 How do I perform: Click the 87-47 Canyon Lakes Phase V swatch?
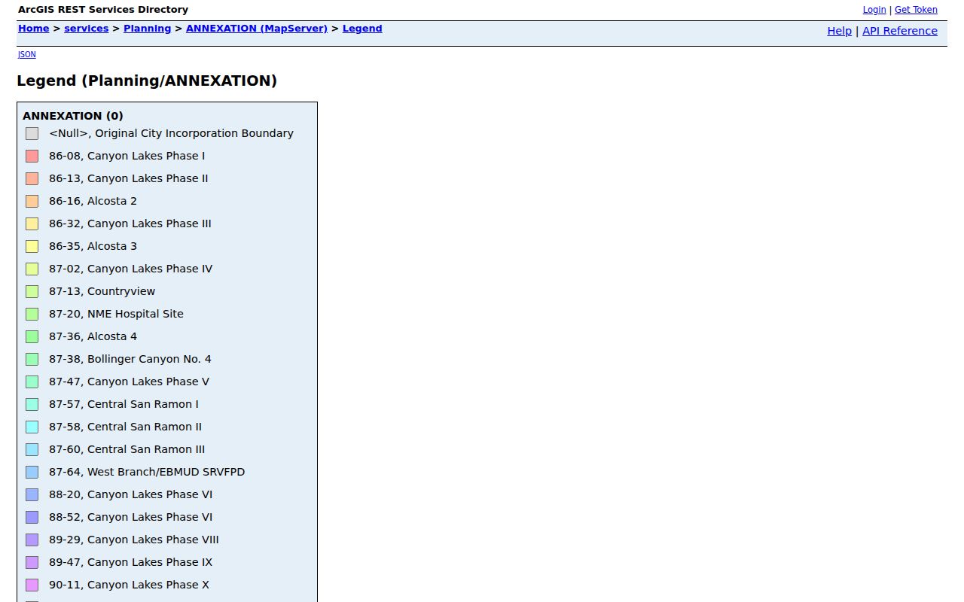coord(32,382)
